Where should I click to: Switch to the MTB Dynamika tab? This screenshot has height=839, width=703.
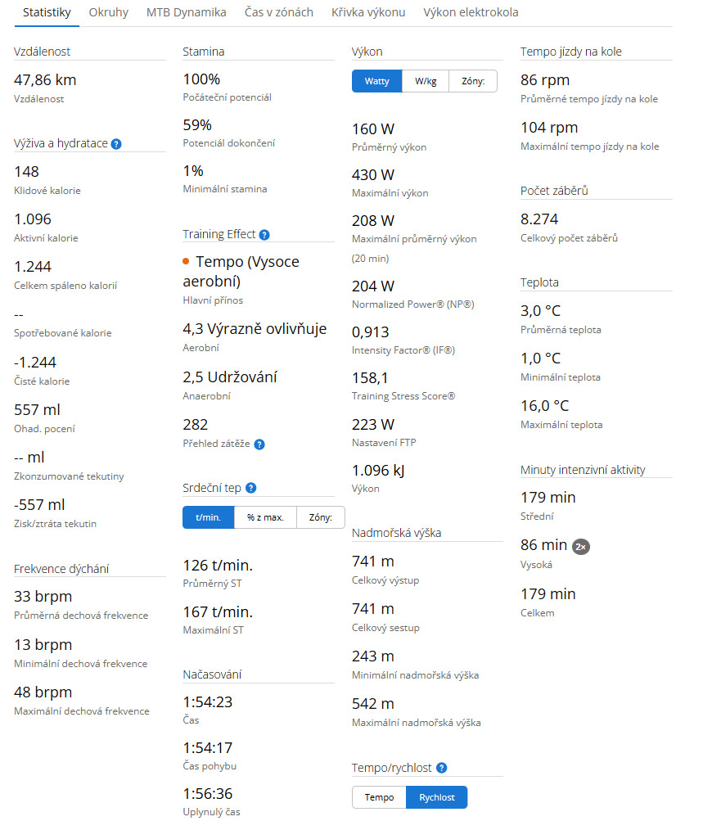click(x=186, y=12)
